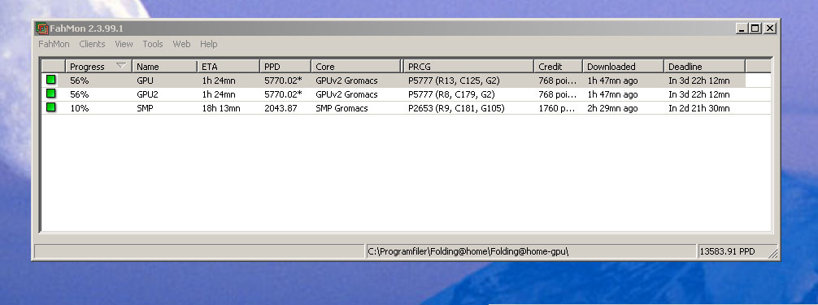This screenshot has height=305, width=818.
Task: Click the 10% progress value
Action: point(80,108)
